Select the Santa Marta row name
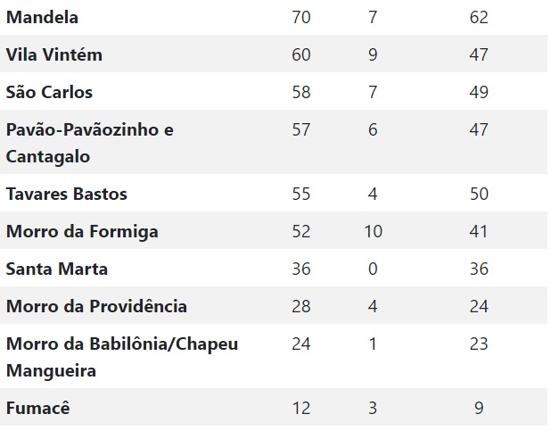551x439 pixels. (x=56, y=269)
